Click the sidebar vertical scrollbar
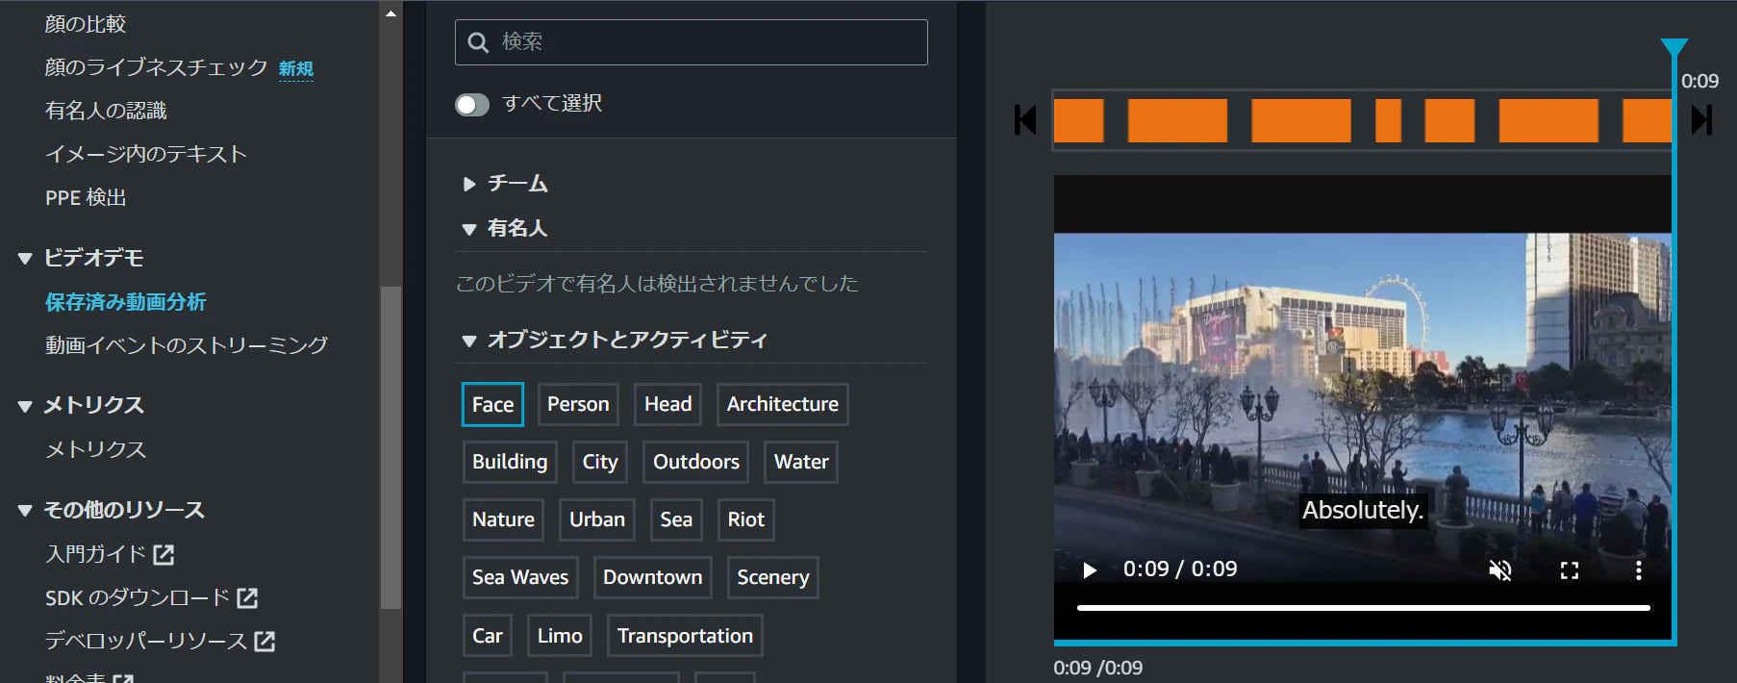This screenshot has height=683, width=1737. click(x=390, y=447)
